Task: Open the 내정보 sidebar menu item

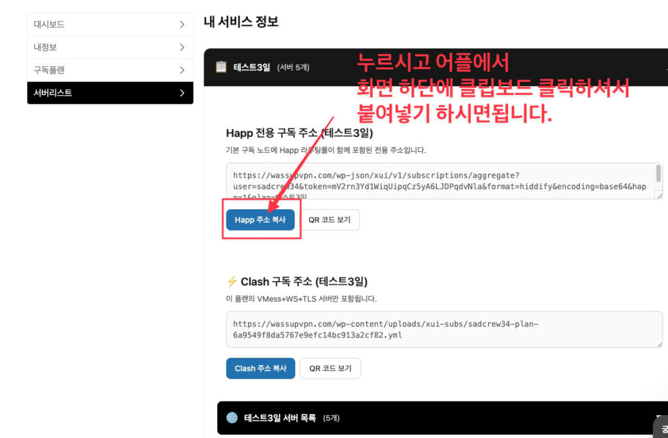Action: pyautogui.click(x=110, y=47)
